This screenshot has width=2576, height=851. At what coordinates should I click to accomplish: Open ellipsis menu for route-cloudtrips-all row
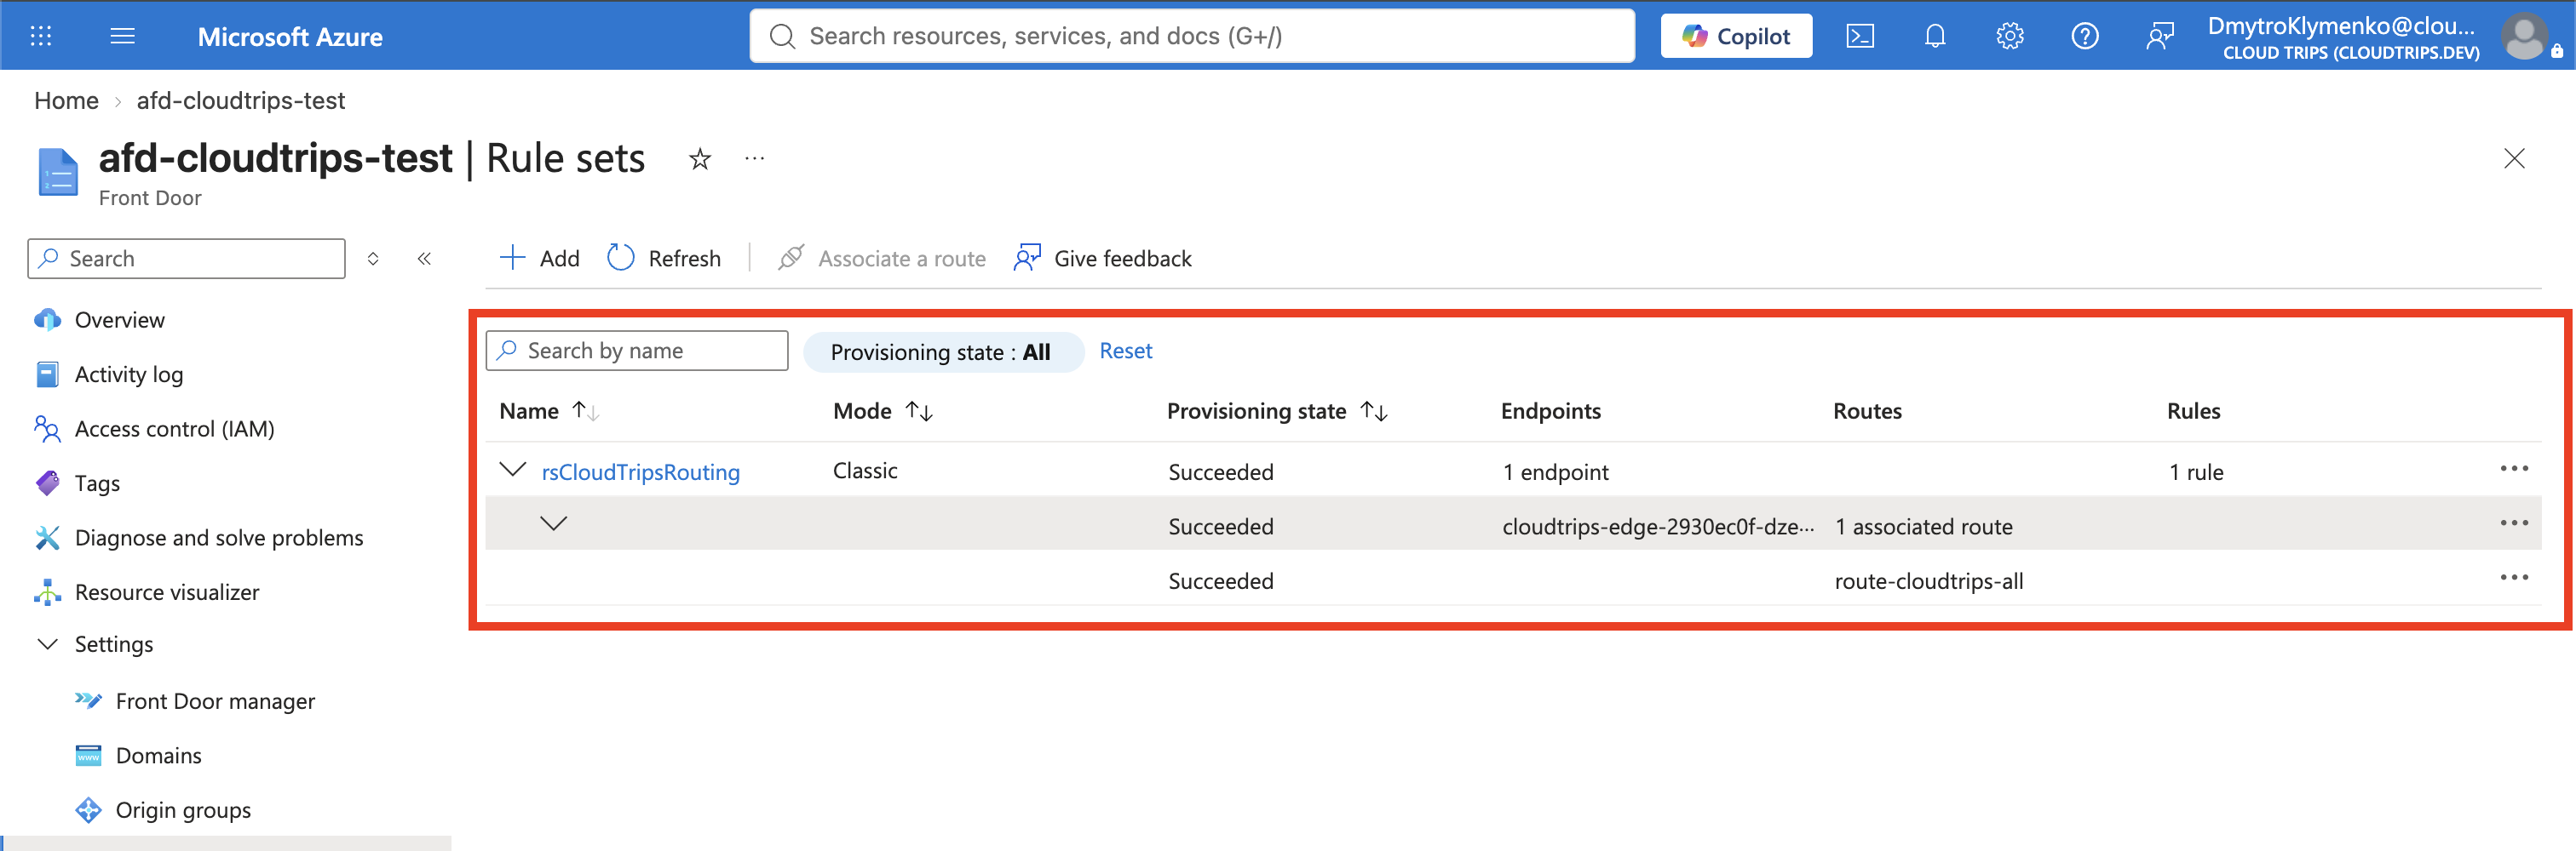2514,577
